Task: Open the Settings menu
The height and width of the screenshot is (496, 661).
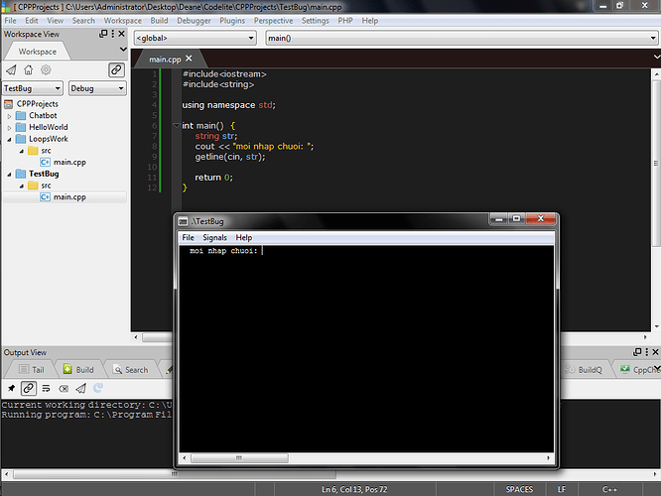Action: (x=315, y=21)
